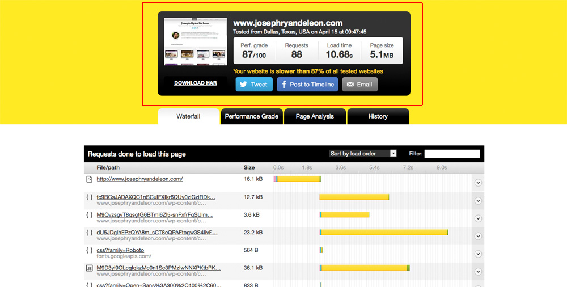The height and width of the screenshot is (287, 567).
Task: Click the JS file icon for M9D3yi9OLcglqkzMc0n1 row
Action: point(89,268)
